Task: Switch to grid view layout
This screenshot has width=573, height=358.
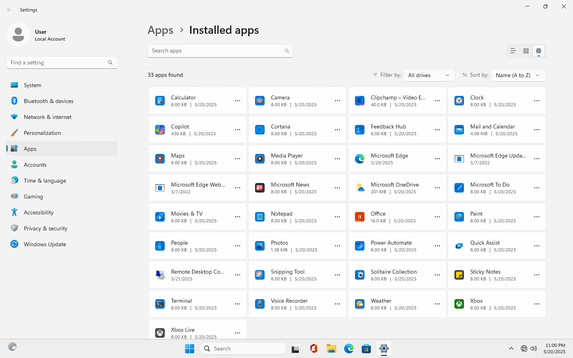Action: [526, 51]
